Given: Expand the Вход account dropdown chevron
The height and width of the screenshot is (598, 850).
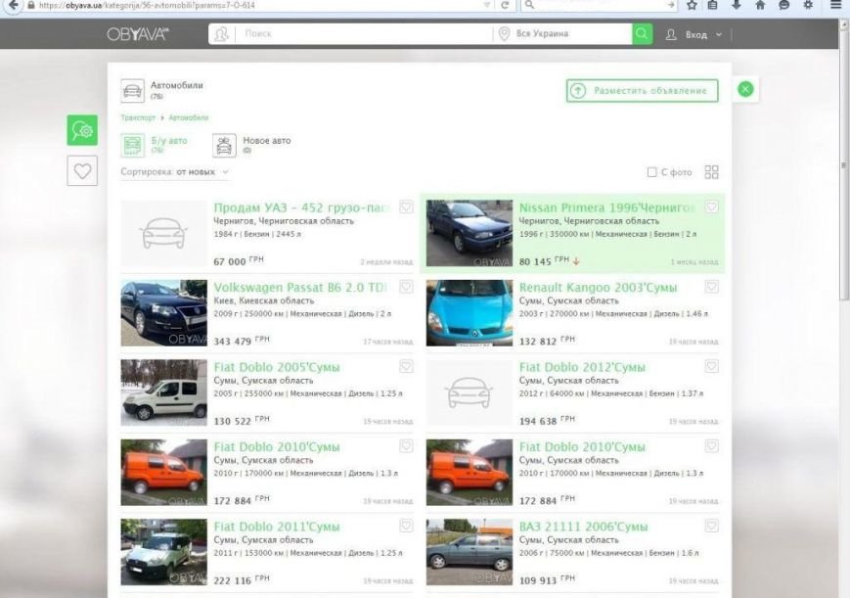Looking at the screenshot, I should [719, 34].
